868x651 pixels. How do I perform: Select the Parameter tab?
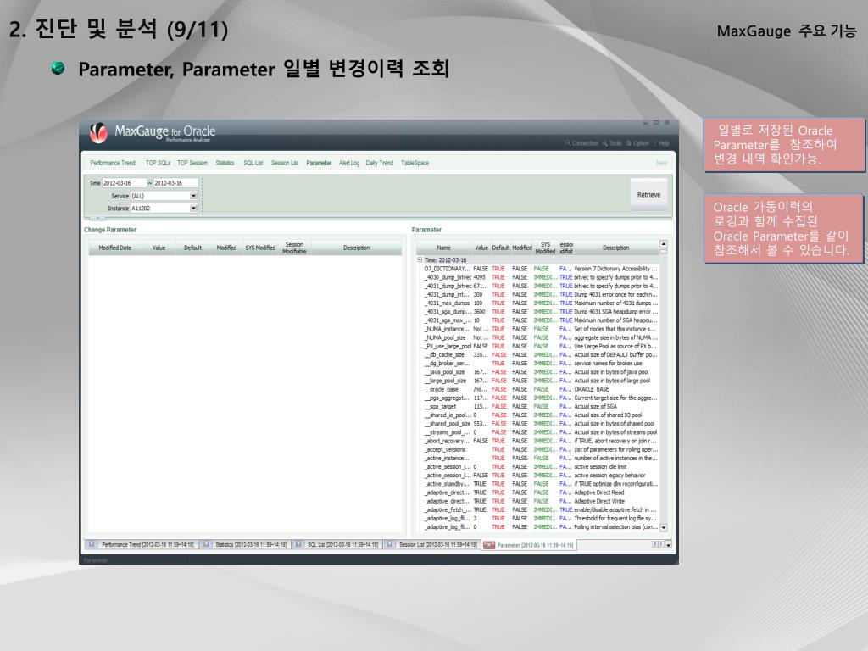(319, 163)
